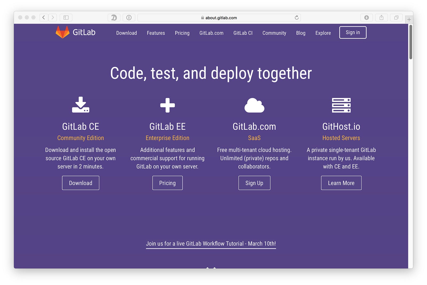Open the 1Password extension icon
The image size is (427, 285).
click(x=129, y=18)
